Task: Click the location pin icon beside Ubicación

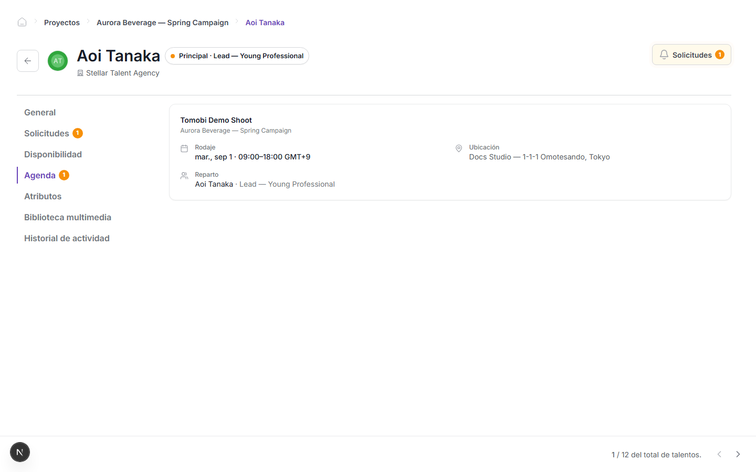Action: pos(458,148)
